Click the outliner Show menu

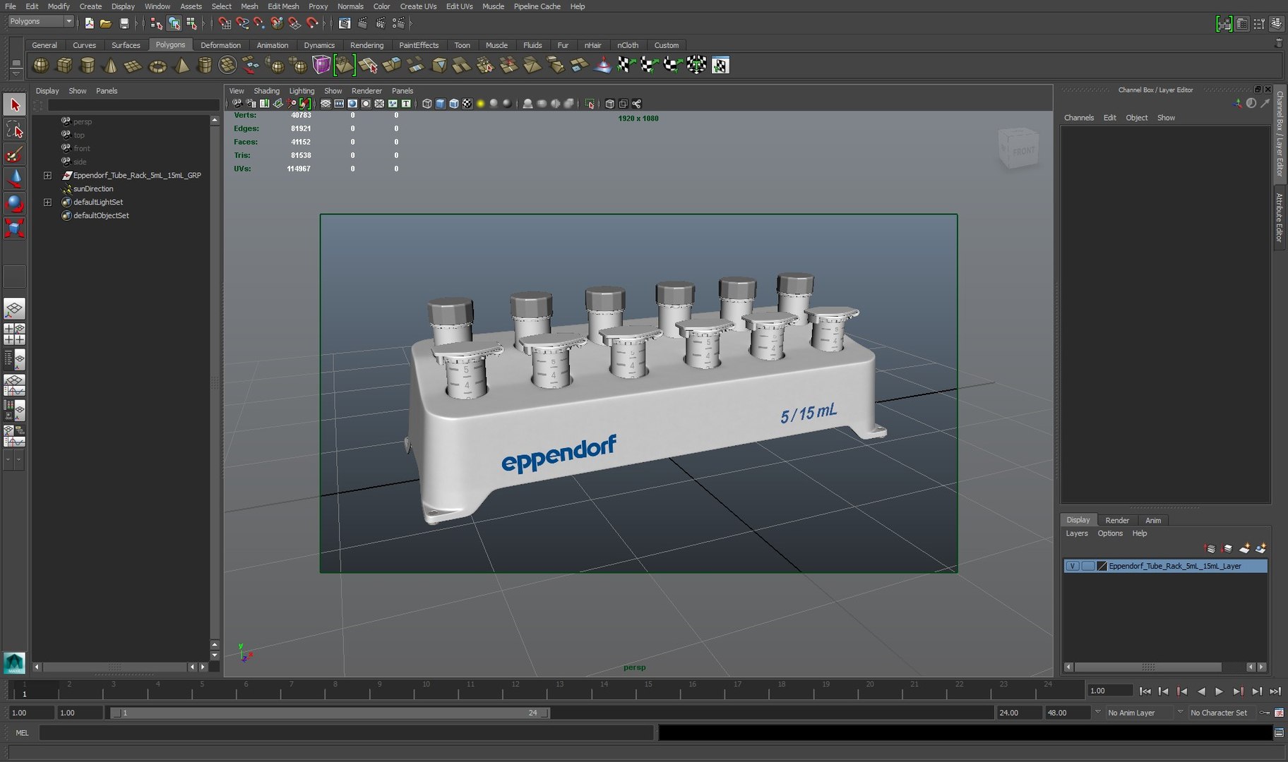pos(77,91)
